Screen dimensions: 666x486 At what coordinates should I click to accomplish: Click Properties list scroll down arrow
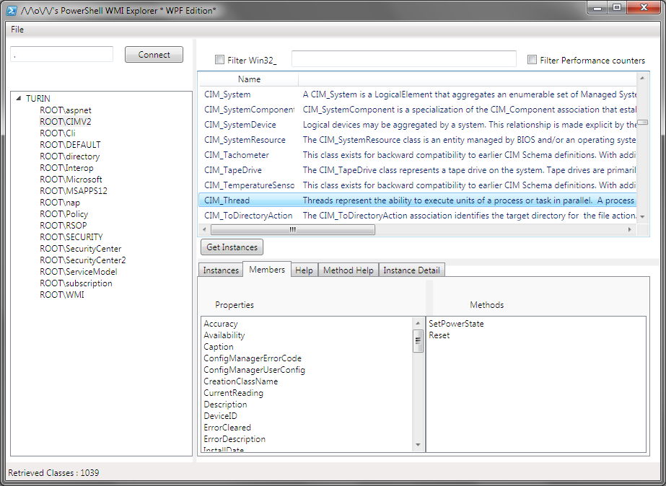pos(418,444)
